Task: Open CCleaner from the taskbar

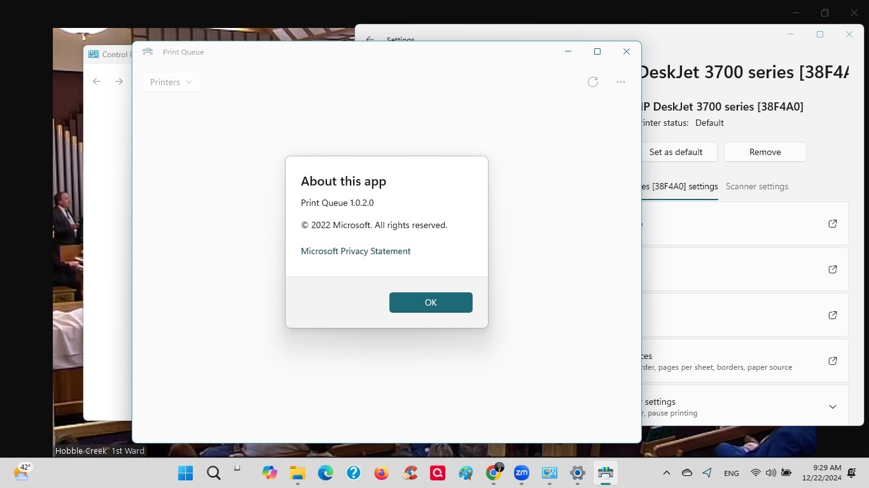Action: click(410, 473)
